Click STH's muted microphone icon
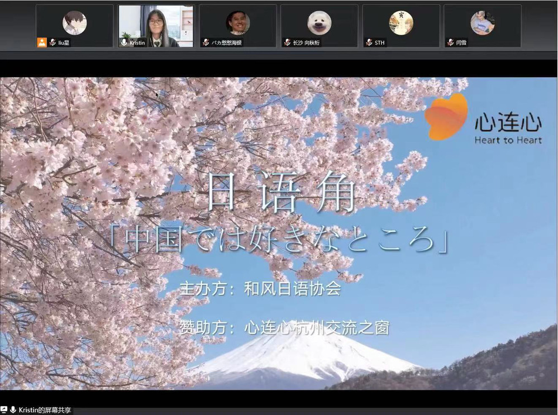 369,42
